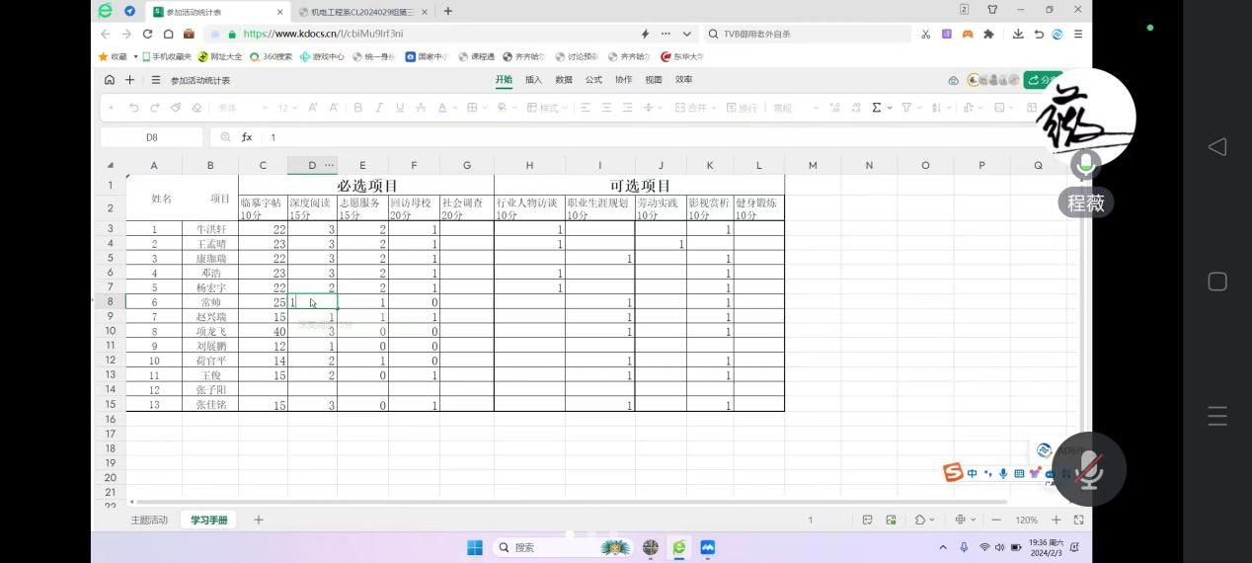Toggle the muted microphone button
The height and width of the screenshot is (563, 1252).
[x=1088, y=468]
